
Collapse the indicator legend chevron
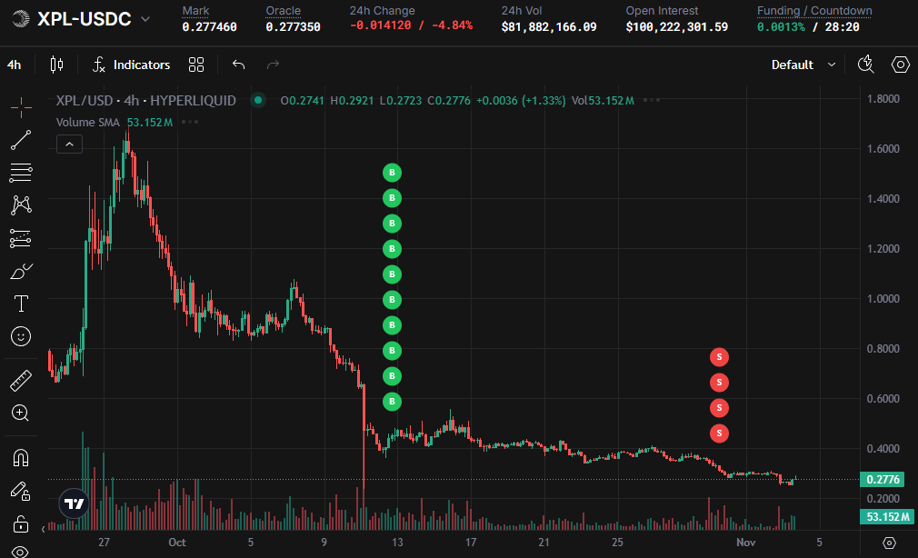pos(69,144)
